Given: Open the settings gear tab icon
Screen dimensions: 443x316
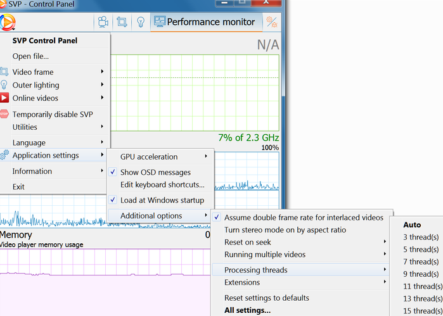Looking at the screenshot, I should pyautogui.click(x=272, y=22).
